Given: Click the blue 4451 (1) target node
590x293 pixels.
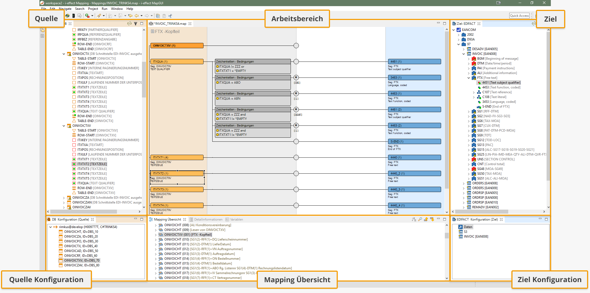Looking at the screenshot, I should (414, 62).
